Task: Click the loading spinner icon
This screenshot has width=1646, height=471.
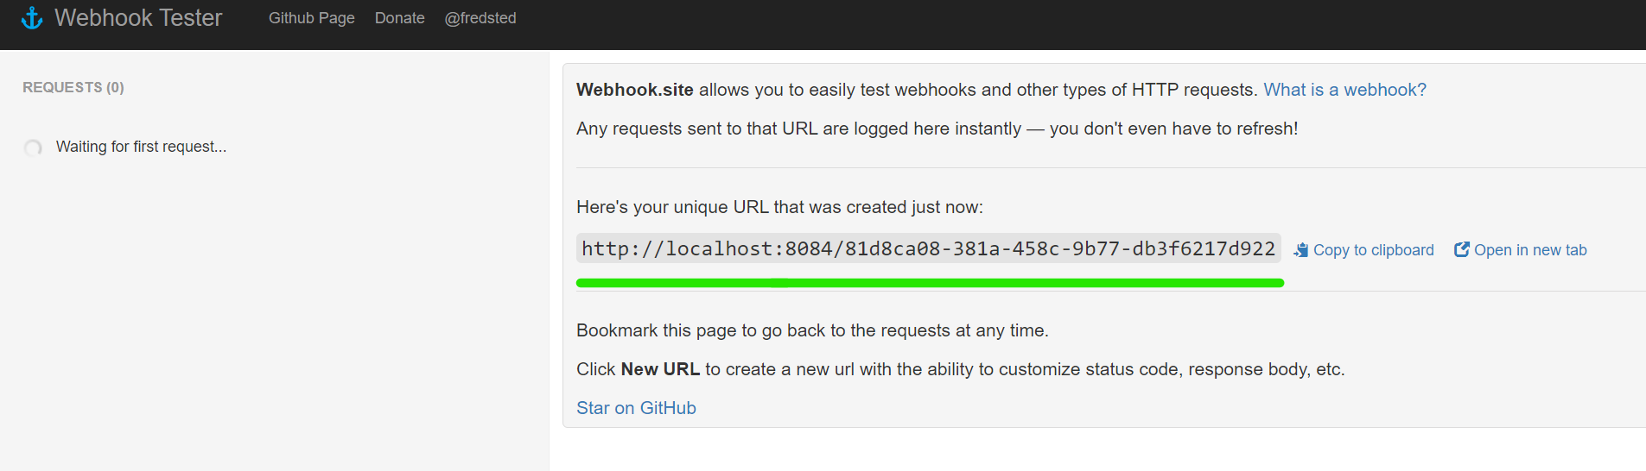Action: 33,148
